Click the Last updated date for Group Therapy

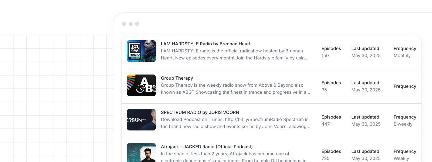tap(366, 90)
